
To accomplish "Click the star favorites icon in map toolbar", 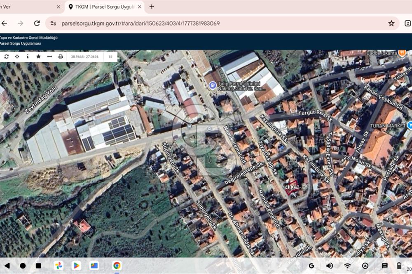I will [38, 57].
